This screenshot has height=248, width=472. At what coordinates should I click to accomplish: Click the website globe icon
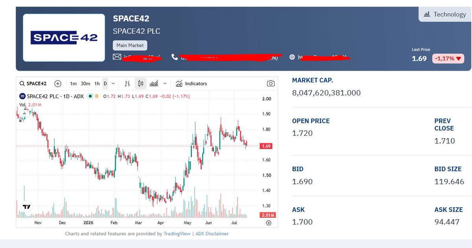coord(292,57)
